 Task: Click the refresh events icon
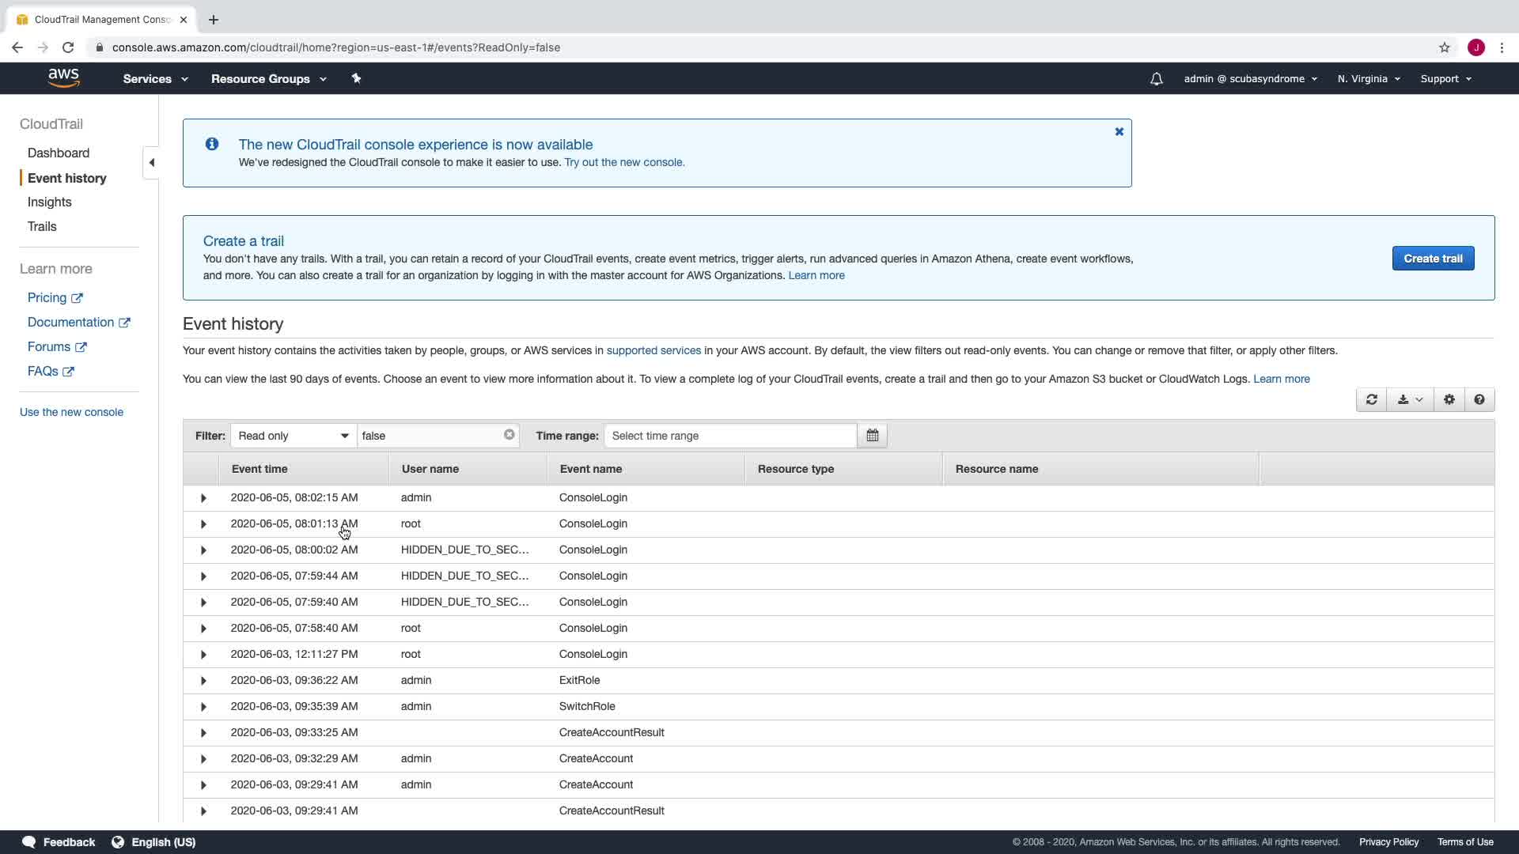click(x=1371, y=400)
